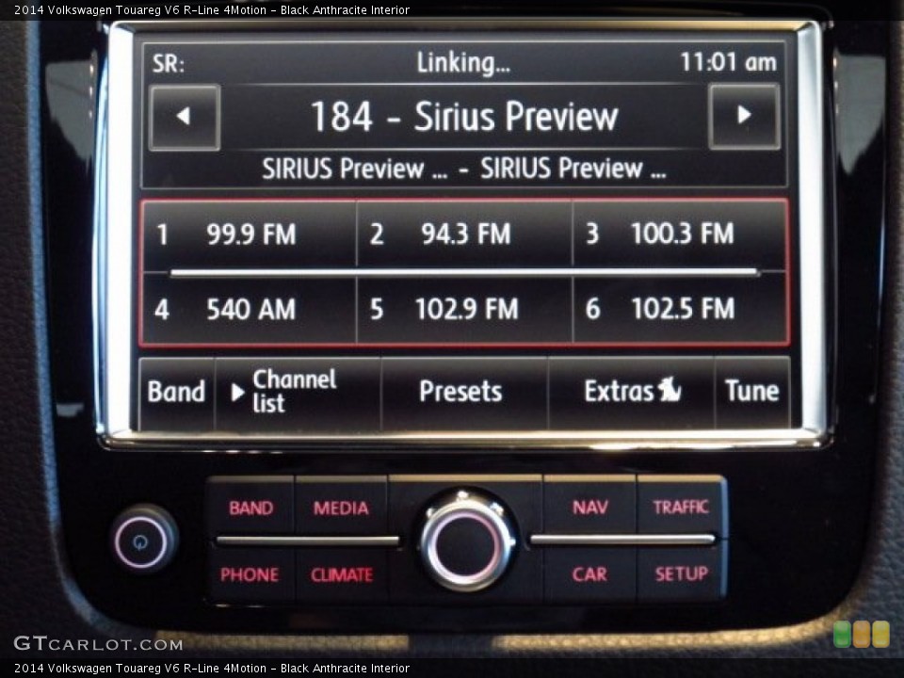The width and height of the screenshot is (904, 678).
Task: Select preset 1, 99.9 FM
Action: (x=249, y=234)
